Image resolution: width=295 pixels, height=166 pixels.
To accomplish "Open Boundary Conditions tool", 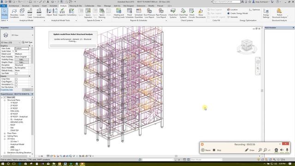I will pos(14,13).
